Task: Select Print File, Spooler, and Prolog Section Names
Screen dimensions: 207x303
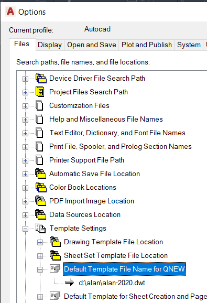Action: point(121,146)
